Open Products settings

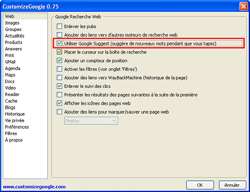click(25, 43)
